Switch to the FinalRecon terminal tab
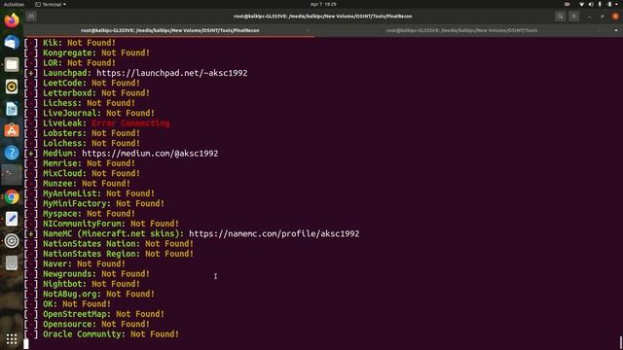This screenshot has width=623, height=350. tap(169, 30)
